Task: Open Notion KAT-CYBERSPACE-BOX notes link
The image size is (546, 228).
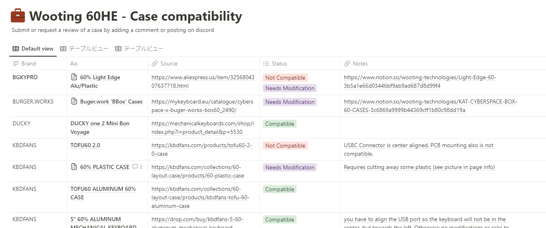Action: click(431, 106)
